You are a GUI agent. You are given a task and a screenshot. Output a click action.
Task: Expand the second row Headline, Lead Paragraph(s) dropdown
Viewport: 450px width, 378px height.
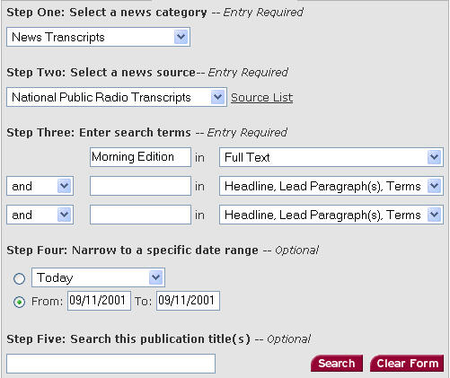[331, 186]
